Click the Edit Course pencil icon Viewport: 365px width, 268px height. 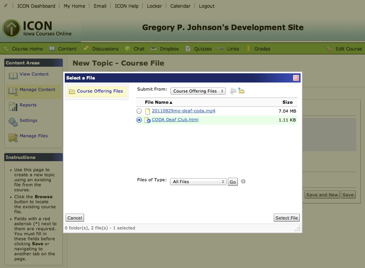tap(330, 49)
